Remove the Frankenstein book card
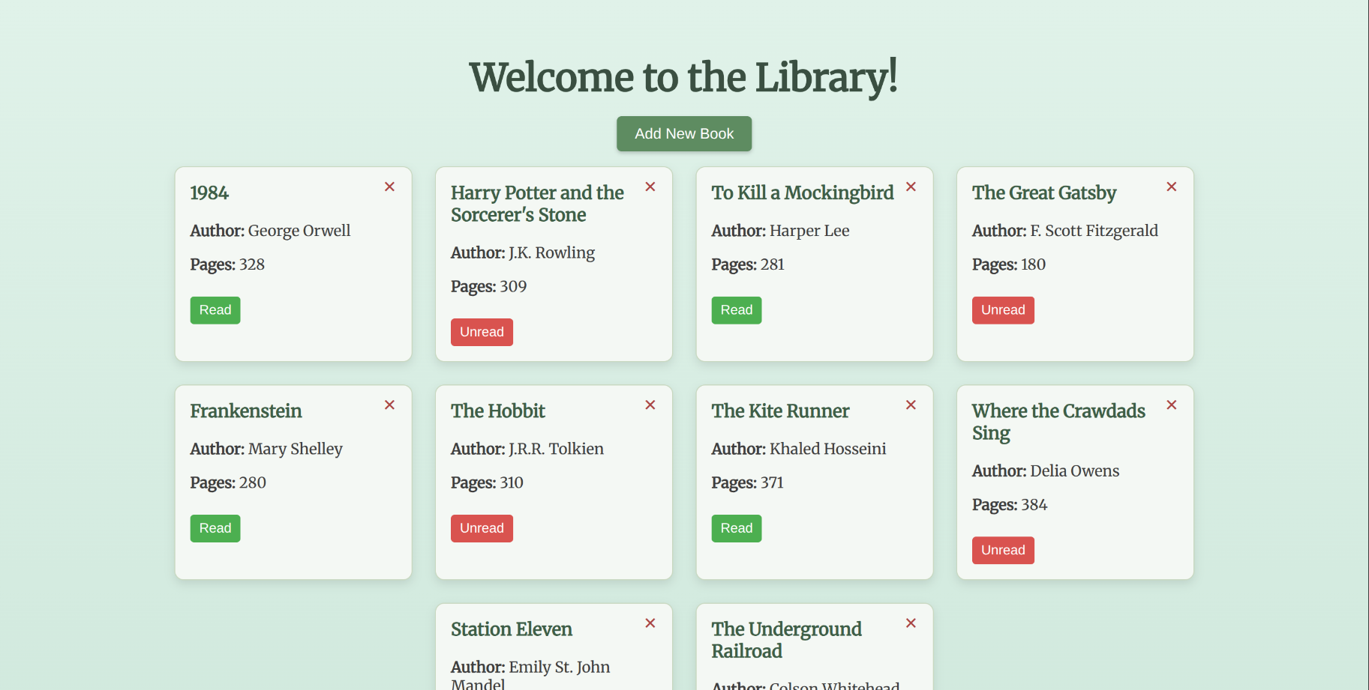 [x=389, y=405]
